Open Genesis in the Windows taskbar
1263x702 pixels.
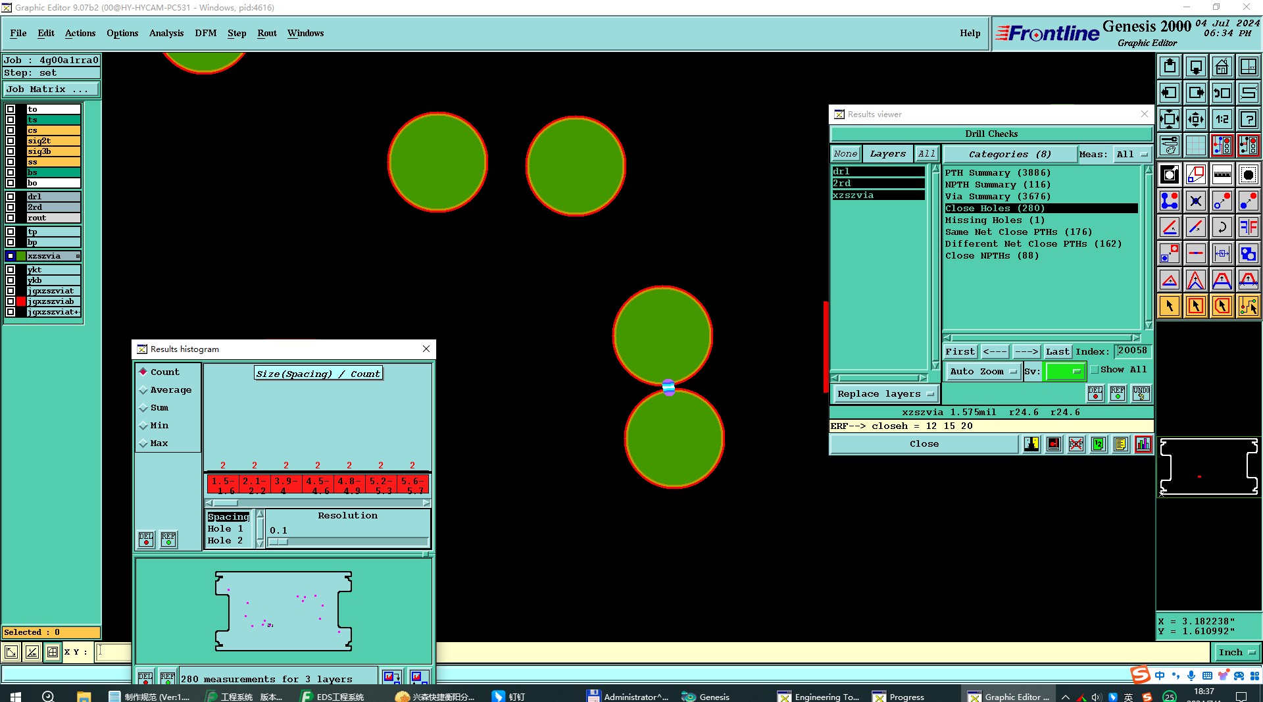pos(706,696)
